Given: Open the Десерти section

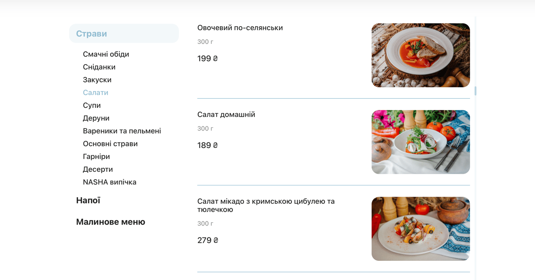Looking at the screenshot, I should coord(98,169).
